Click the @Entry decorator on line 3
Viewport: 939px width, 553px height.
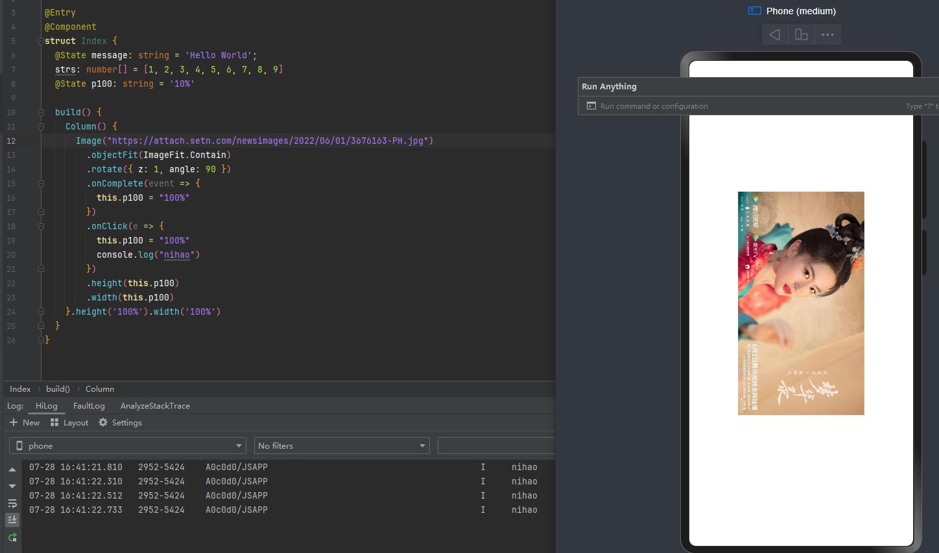(60, 12)
